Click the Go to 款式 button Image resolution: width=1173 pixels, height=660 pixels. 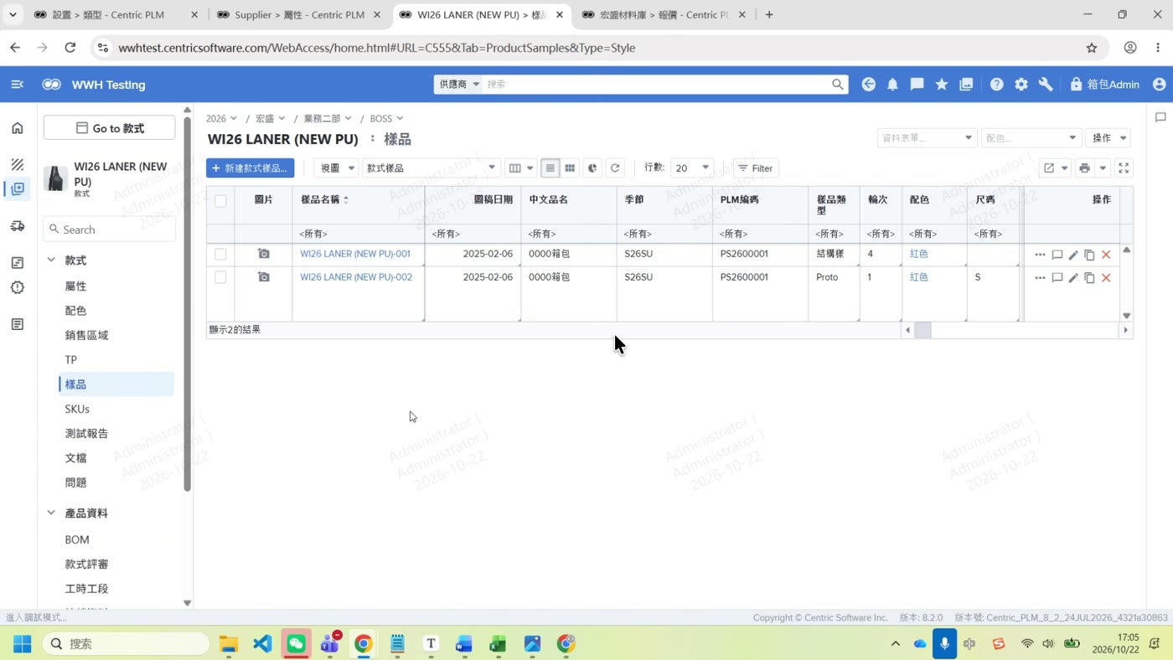(x=110, y=128)
